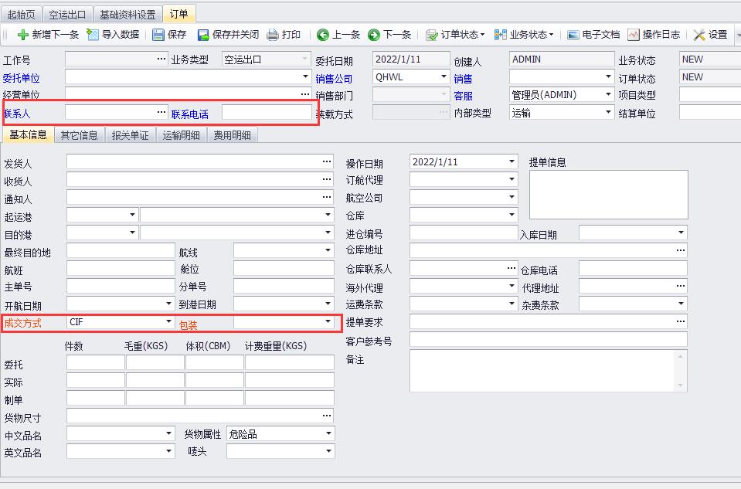
Task: Click the 销售公司 link label
Action: pyautogui.click(x=334, y=78)
